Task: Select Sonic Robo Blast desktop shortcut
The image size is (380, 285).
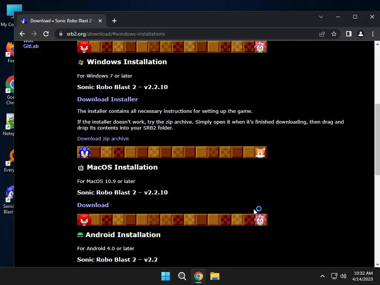Action: [x=9, y=200]
